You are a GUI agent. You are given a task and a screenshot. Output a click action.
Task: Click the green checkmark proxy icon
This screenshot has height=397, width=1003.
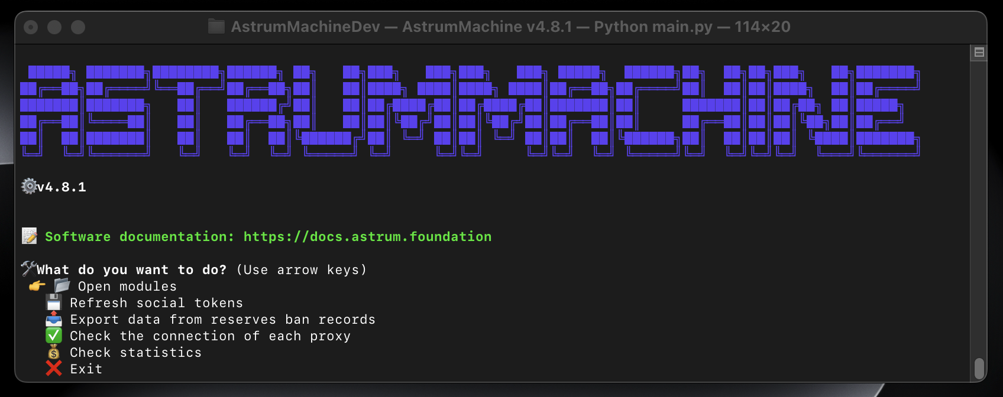pyautogui.click(x=54, y=336)
